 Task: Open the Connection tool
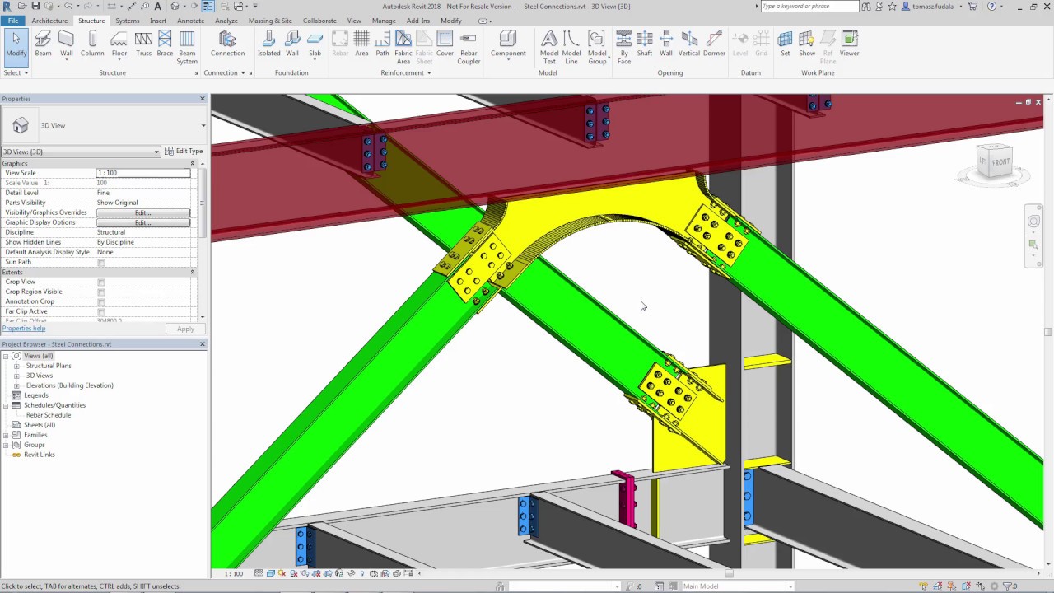(227, 41)
